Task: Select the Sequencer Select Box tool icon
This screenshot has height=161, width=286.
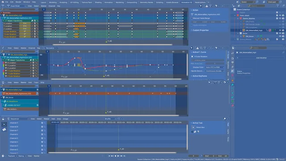Action: 4,124
